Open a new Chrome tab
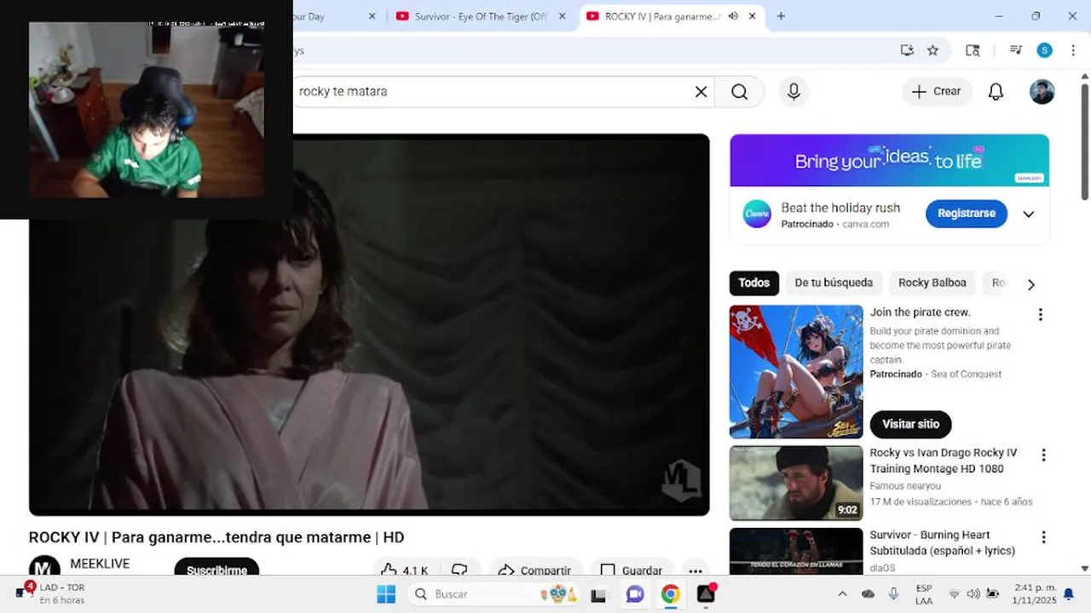This screenshot has height=613, width=1091. point(781,16)
